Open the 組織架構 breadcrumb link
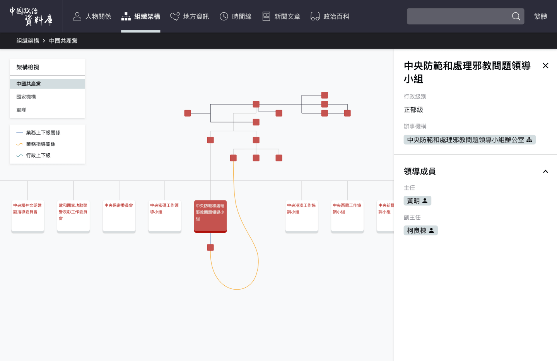557x361 pixels. 27,41
